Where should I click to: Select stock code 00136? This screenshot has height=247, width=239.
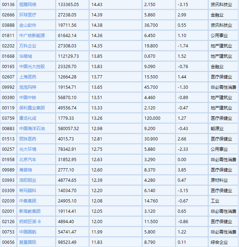8,5
